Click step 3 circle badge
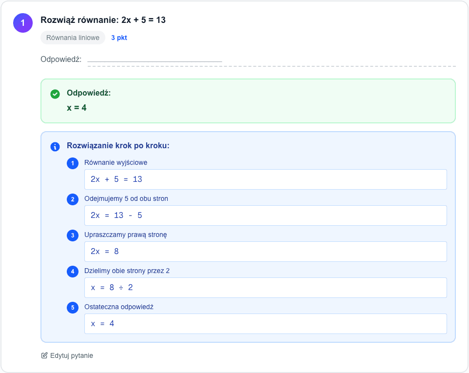The image size is (469, 373). point(73,236)
